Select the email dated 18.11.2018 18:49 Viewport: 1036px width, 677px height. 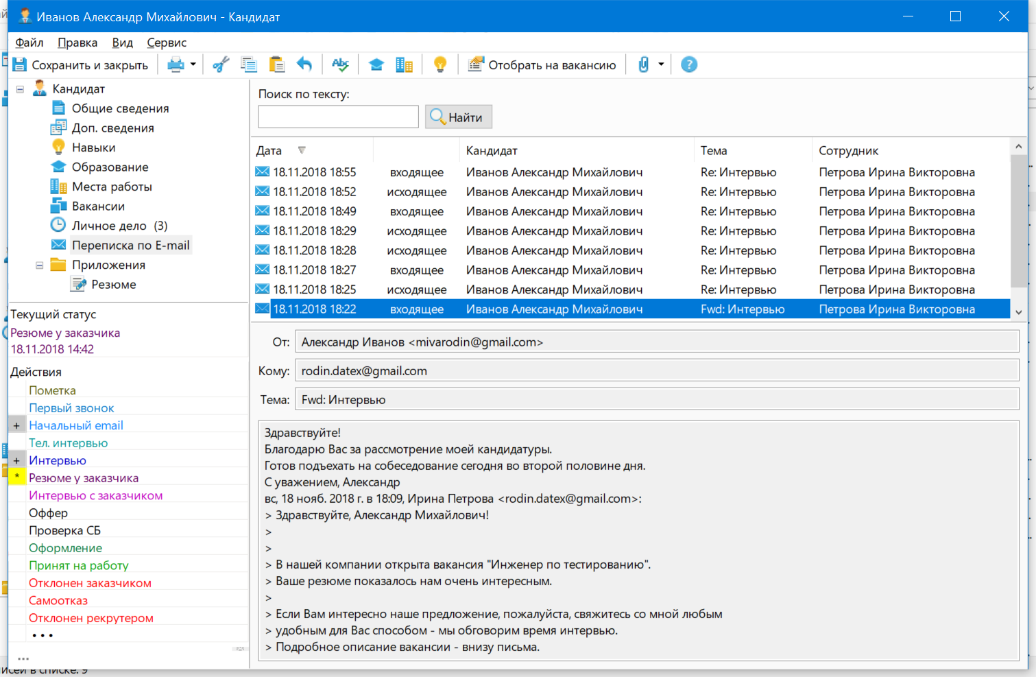tap(631, 211)
